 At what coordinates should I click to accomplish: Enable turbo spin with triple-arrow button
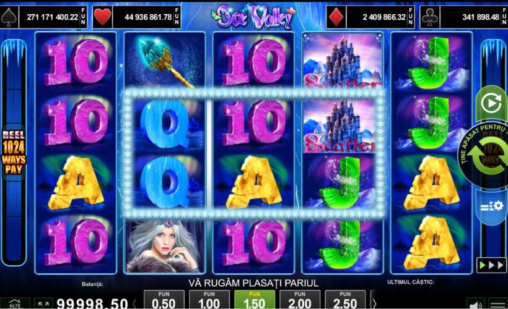[491, 265]
